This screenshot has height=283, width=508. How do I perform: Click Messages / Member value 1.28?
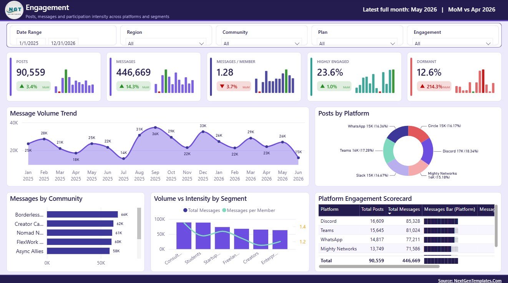225,72
